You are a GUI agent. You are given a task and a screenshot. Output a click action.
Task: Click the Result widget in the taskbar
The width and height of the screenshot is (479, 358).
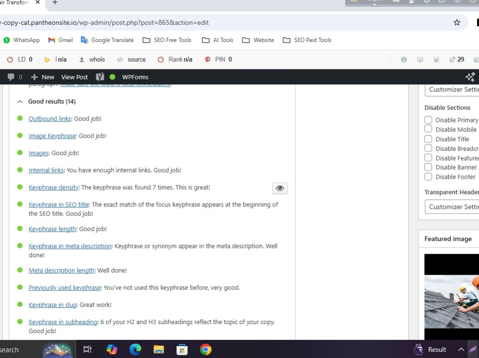coord(430,349)
